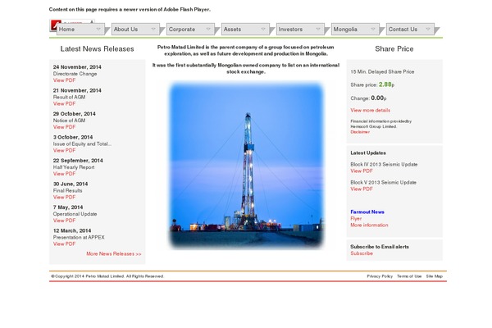Select the 29 October, 2014 date
The height and width of the screenshot is (328, 492).
tap(74, 114)
